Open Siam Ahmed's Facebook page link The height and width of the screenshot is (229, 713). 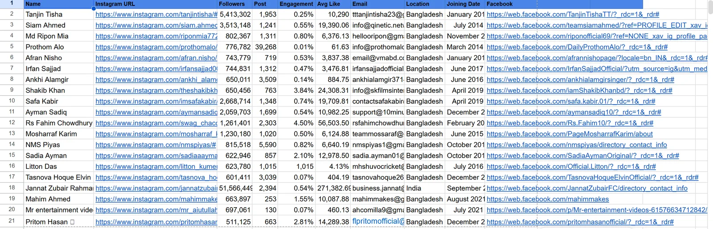tap(597, 25)
